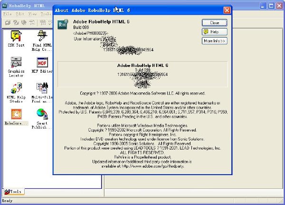Click the RoboHelp HTML title bar app icon
The height and width of the screenshot is (205, 285).
coord(5,6)
